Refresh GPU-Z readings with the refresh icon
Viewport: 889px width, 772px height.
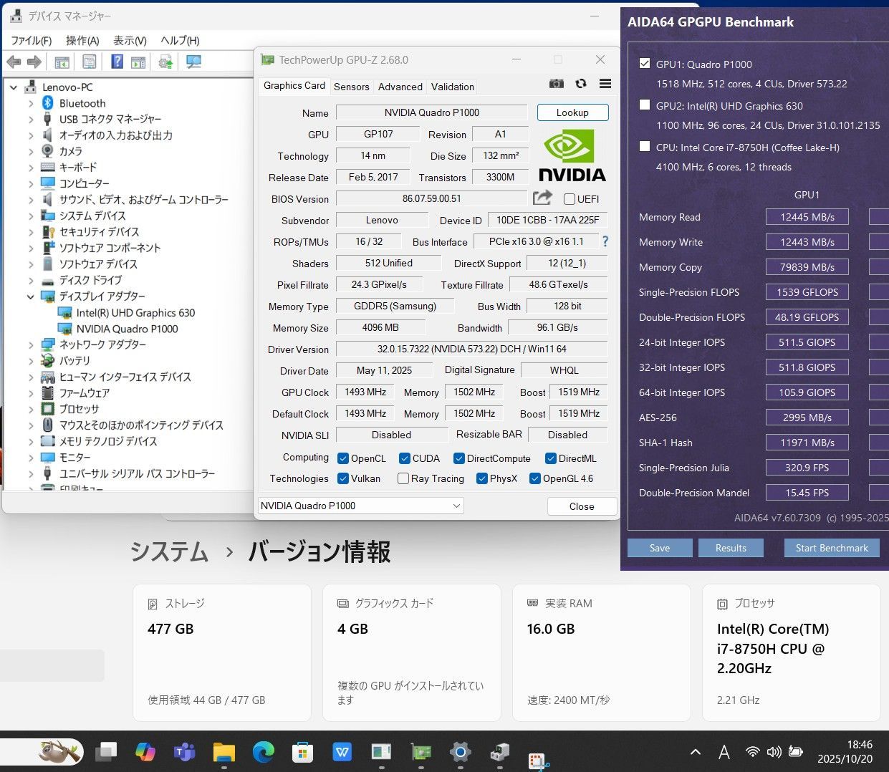tap(580, 84)
